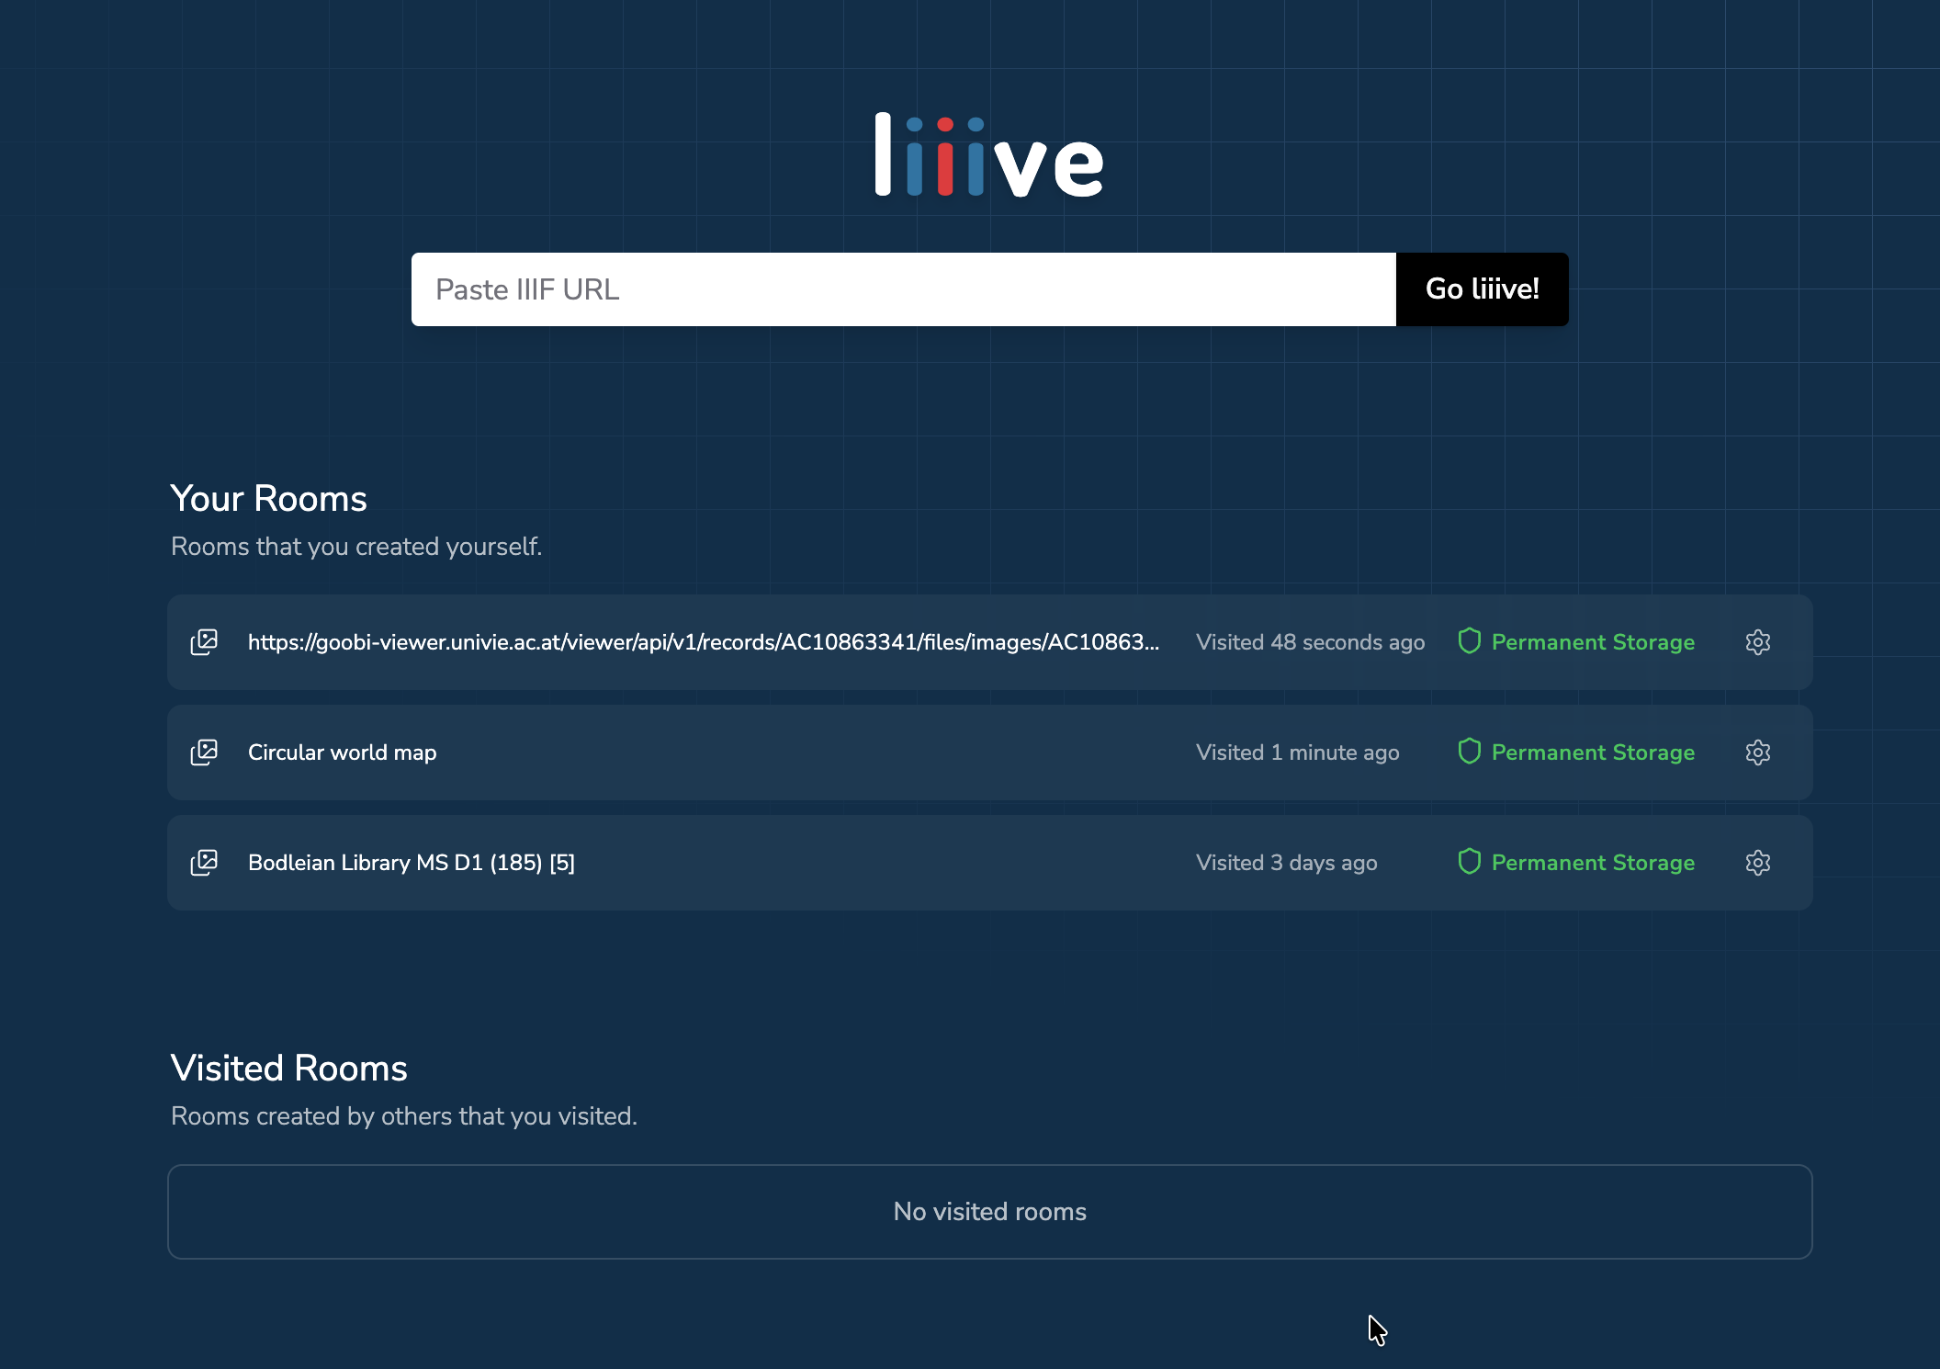The image size is (1940, 1369).
Task: Click the No visited rooms placeholder box
Action: 989,1212
